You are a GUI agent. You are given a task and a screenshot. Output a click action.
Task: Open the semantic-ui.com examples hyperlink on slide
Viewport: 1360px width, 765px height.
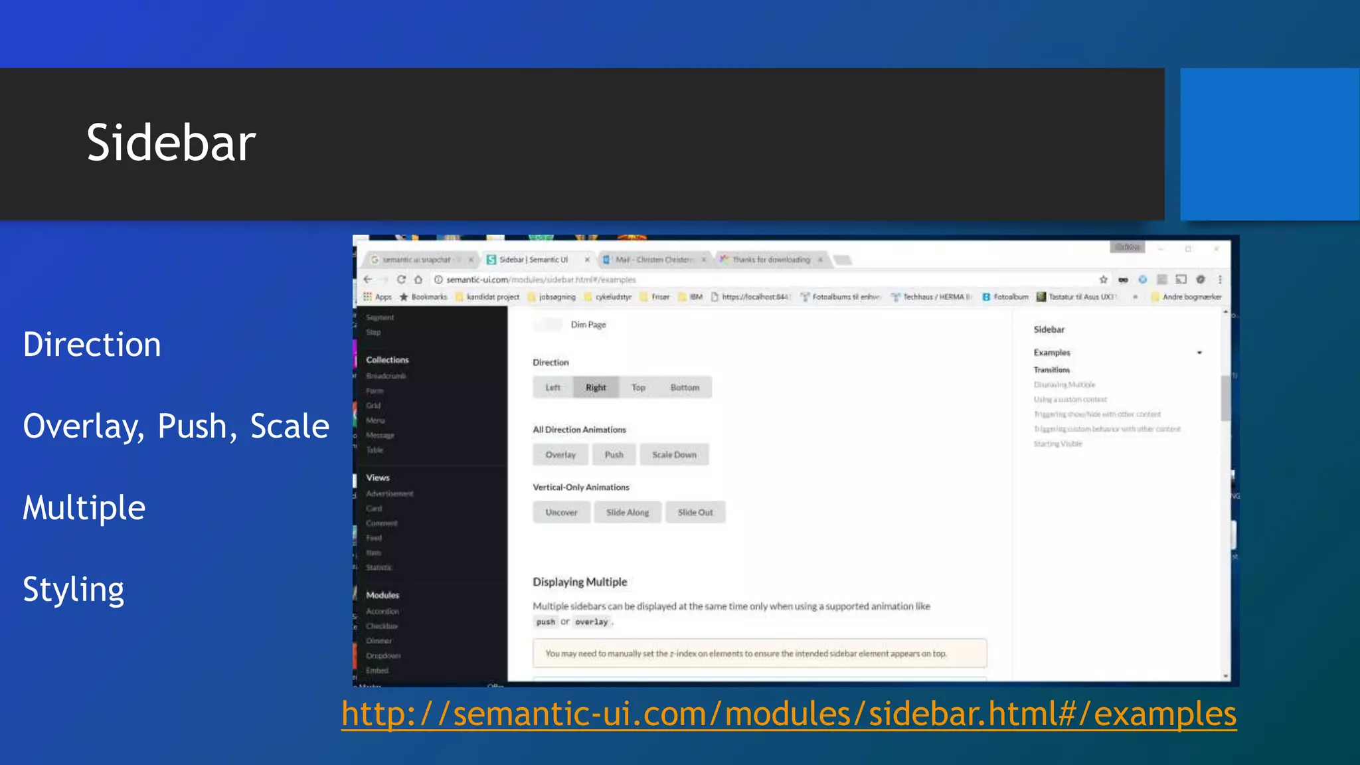coord(789,714)
